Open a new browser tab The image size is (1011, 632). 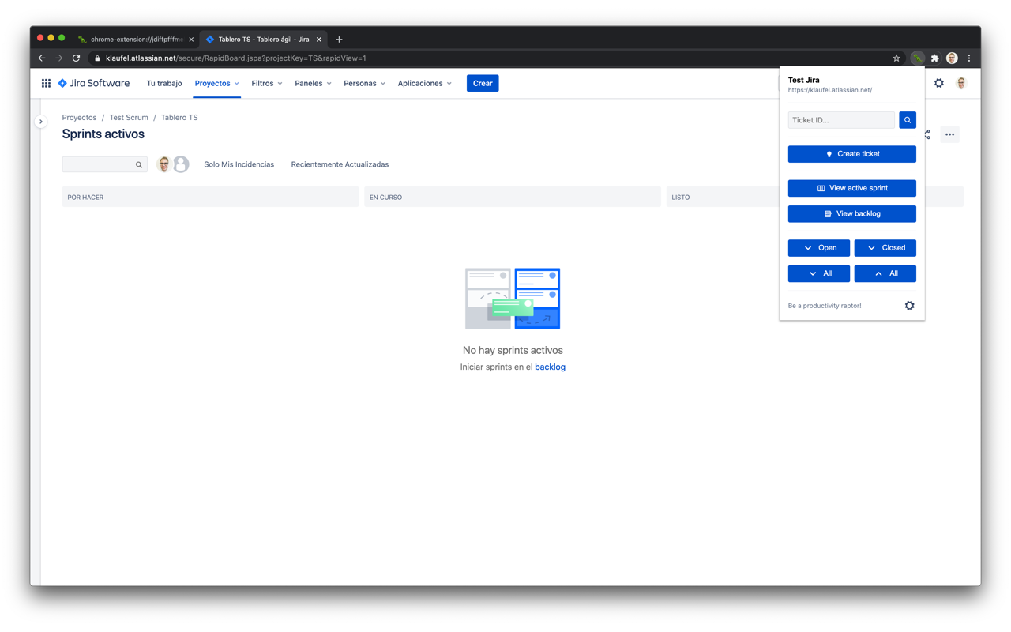point(339,39)
